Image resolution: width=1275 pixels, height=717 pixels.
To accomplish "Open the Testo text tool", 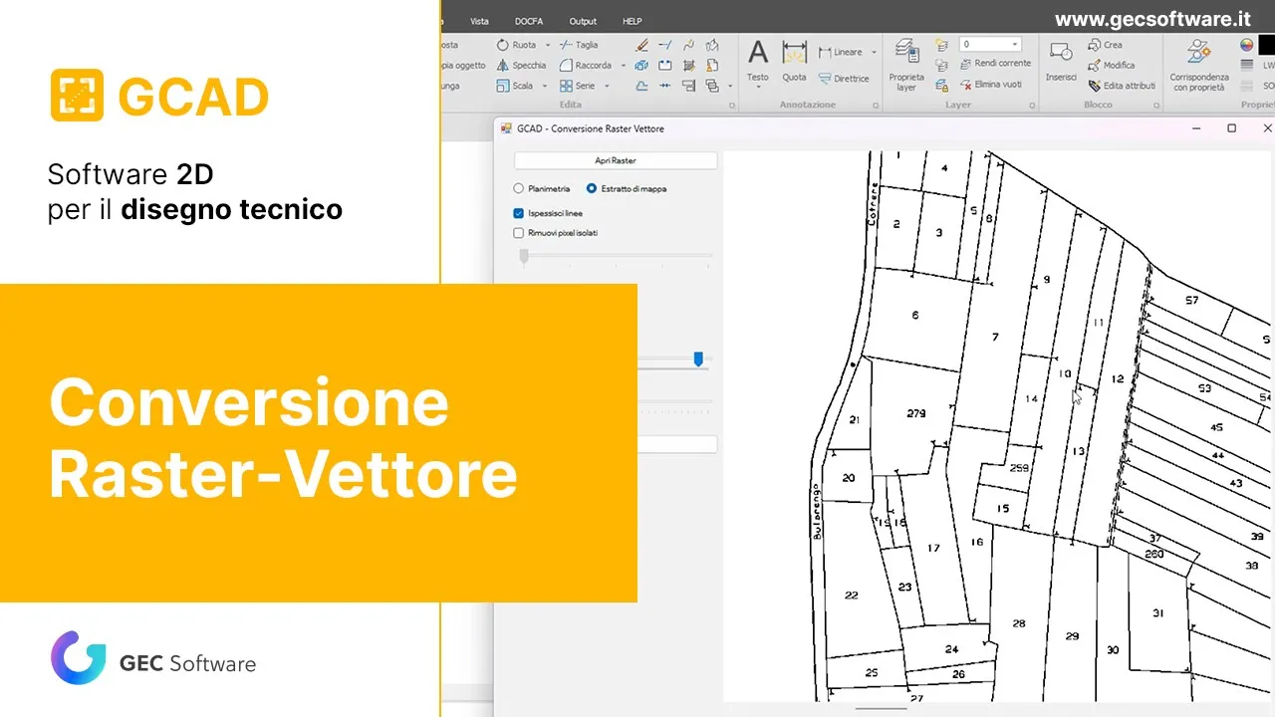I will 758,62.
